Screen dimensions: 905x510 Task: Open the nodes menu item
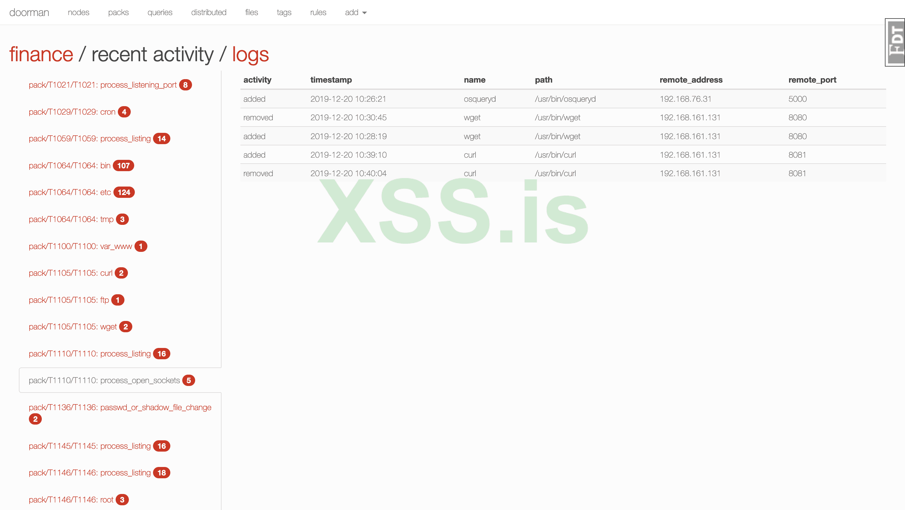[x=78, y=12]
